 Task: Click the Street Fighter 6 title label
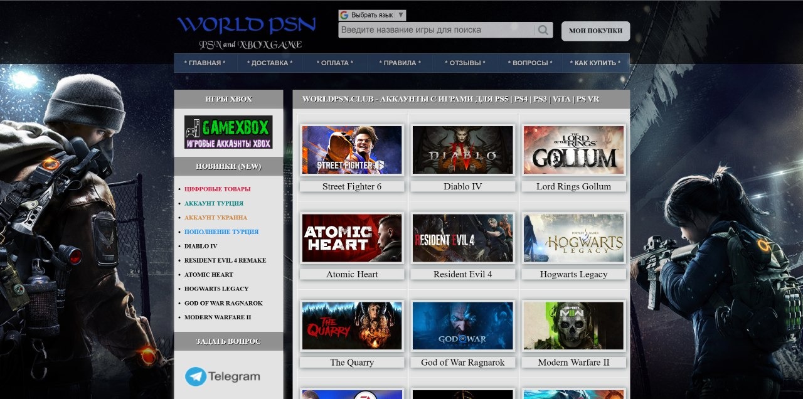pos(352,186)
